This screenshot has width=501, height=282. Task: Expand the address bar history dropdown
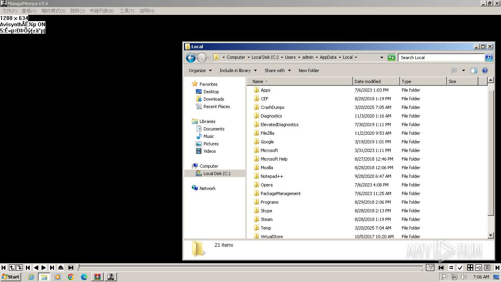click(382, 58)
